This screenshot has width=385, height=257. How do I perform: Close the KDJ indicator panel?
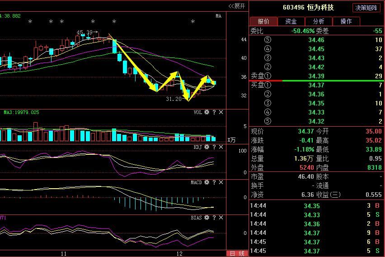[x=221, y=147]
